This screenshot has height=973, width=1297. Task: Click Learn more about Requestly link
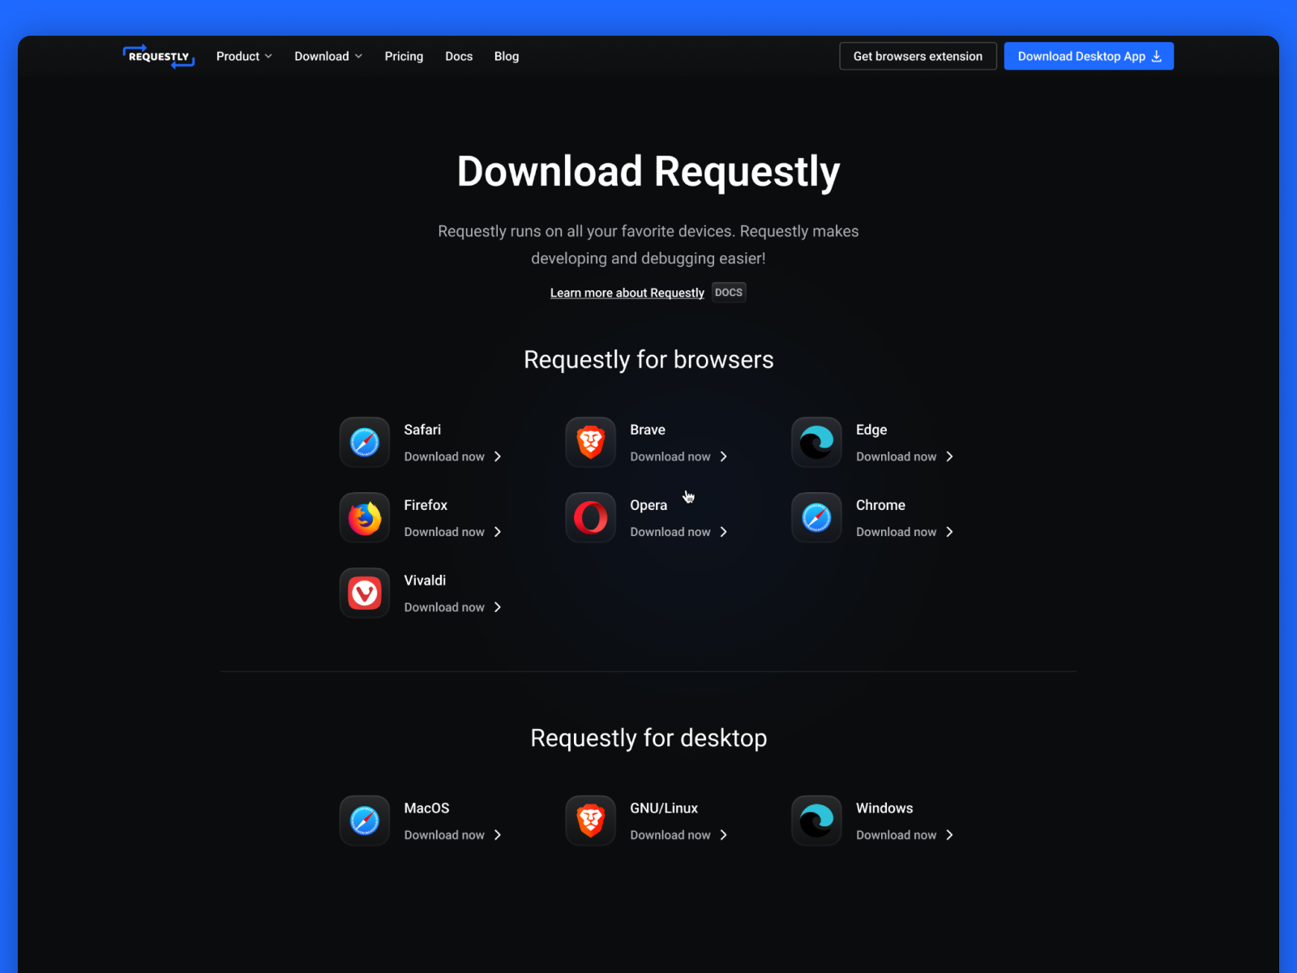click(x=627, y=293)
